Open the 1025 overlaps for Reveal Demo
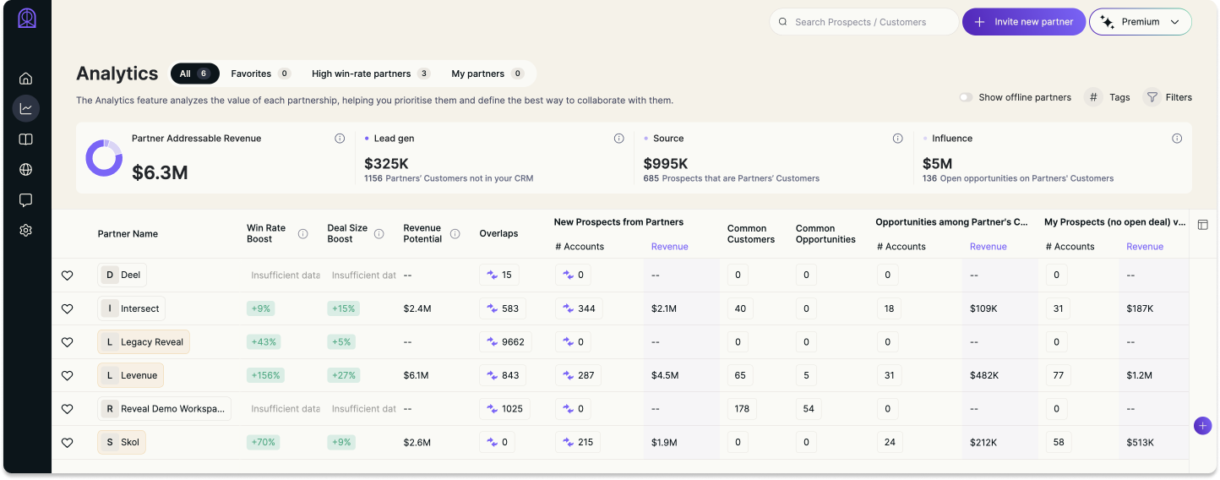 tap(505, 409)
